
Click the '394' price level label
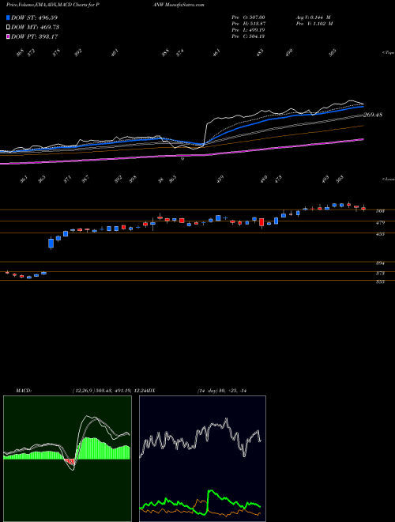380,263
